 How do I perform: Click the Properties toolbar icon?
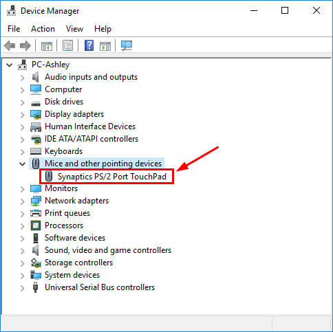(x=68, y=45)
